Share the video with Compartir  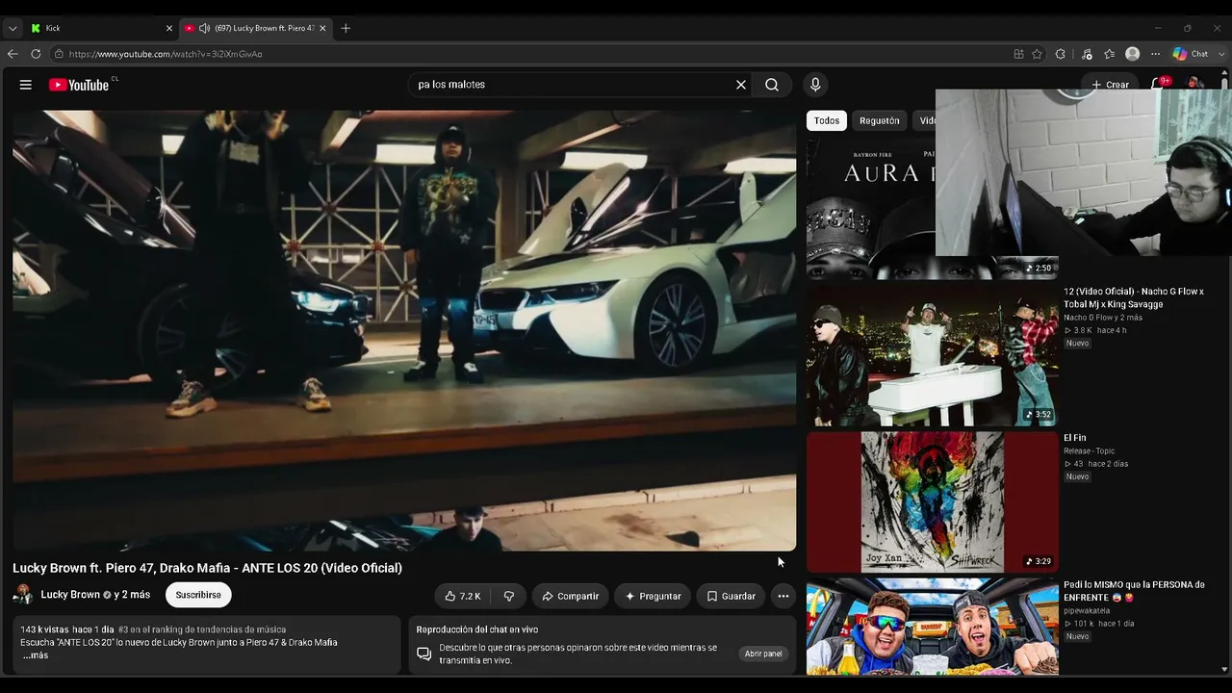[x=571, y=596]
